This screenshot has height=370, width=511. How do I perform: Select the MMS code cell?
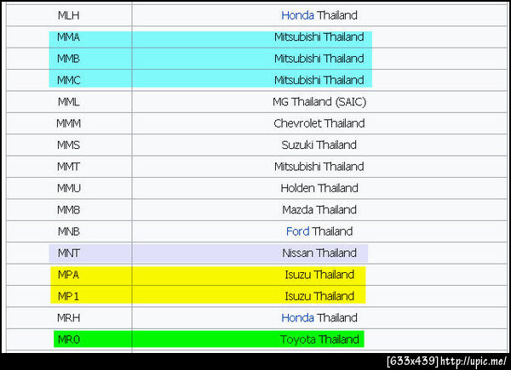[x=68, y=145]
